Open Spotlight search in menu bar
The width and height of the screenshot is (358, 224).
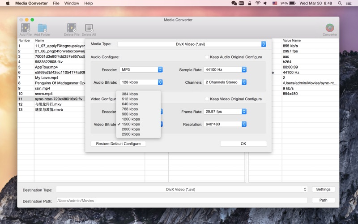point(340,3)
